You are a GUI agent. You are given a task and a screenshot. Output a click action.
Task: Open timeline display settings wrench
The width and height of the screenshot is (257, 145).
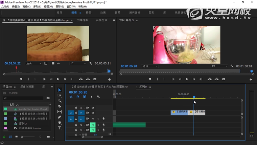pos(98,97)
